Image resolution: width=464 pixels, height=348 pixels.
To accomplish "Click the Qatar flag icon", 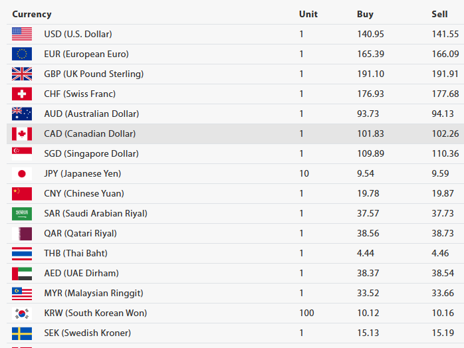I will click(21, 233).
